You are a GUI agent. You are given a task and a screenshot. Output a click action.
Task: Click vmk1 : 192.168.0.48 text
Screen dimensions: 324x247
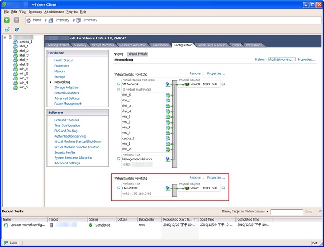pos(137,194)
